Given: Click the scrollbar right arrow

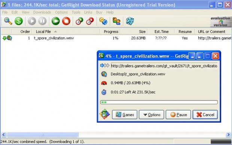Looking at the screenshot, I should tap(229, 135).
